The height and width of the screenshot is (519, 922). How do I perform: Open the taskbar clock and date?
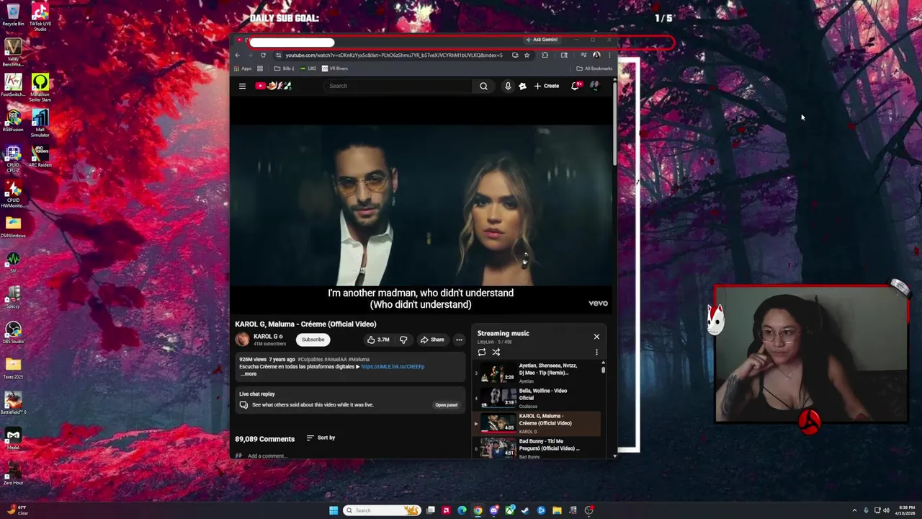coord(906,510)
